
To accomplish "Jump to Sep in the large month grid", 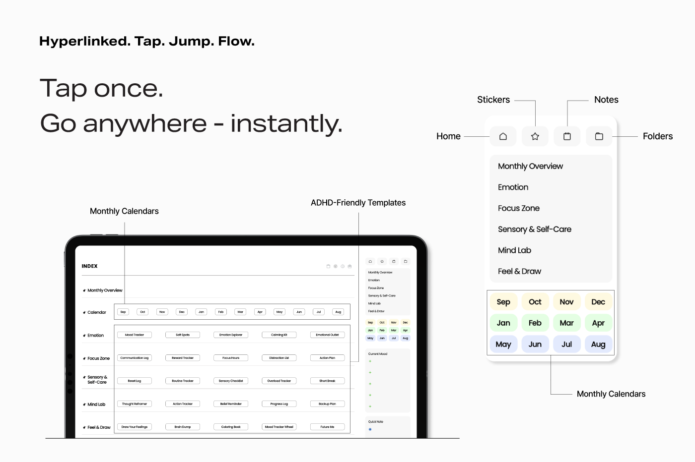I will click(x=503, y=302).
